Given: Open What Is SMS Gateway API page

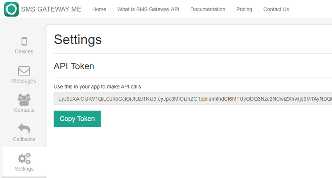Looking at the screenshot, I should click(148, 9).
